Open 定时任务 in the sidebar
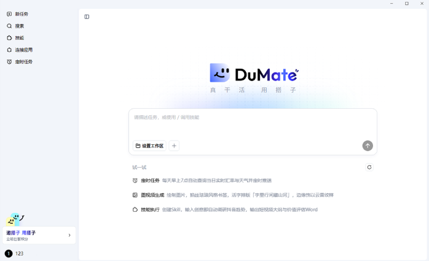 (20, 62)
